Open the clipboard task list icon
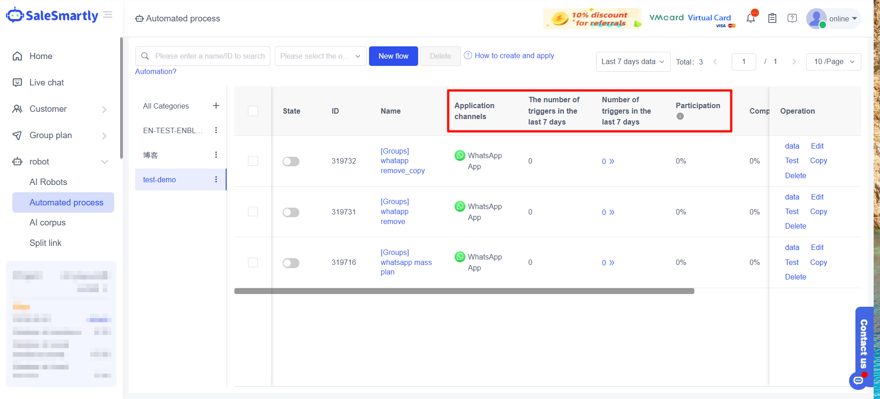The image size is (880, 399). 772,19
